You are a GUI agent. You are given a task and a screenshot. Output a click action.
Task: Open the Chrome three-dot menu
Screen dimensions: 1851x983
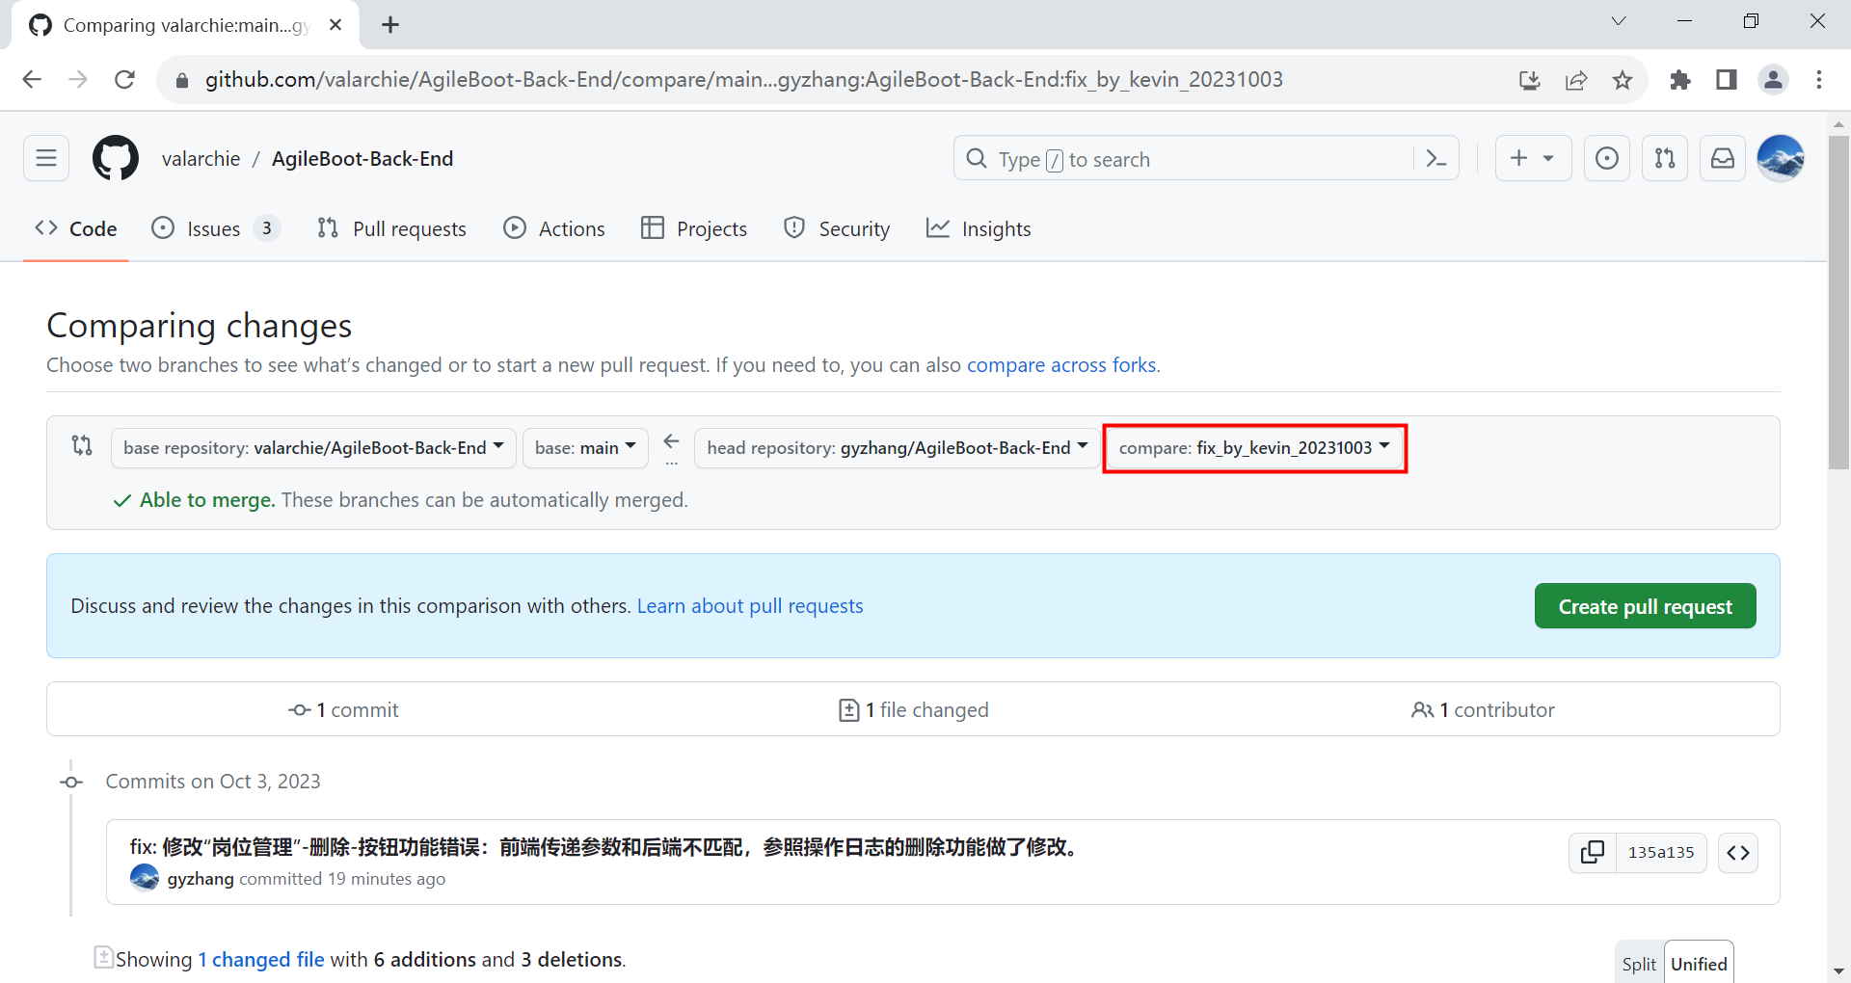[1819, 80]
